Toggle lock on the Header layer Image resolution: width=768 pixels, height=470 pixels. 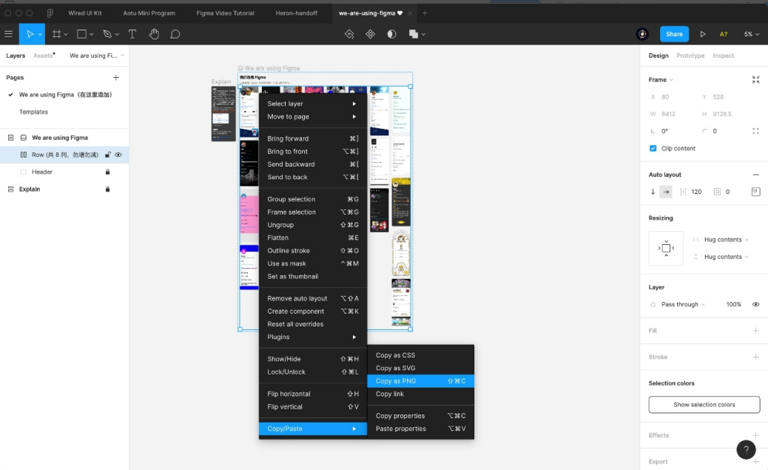coord(107,172)
